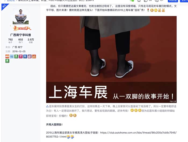Open 广西南宁李叫兽 user profile
The width and height of the screenshot is (188, 142).
21,35
